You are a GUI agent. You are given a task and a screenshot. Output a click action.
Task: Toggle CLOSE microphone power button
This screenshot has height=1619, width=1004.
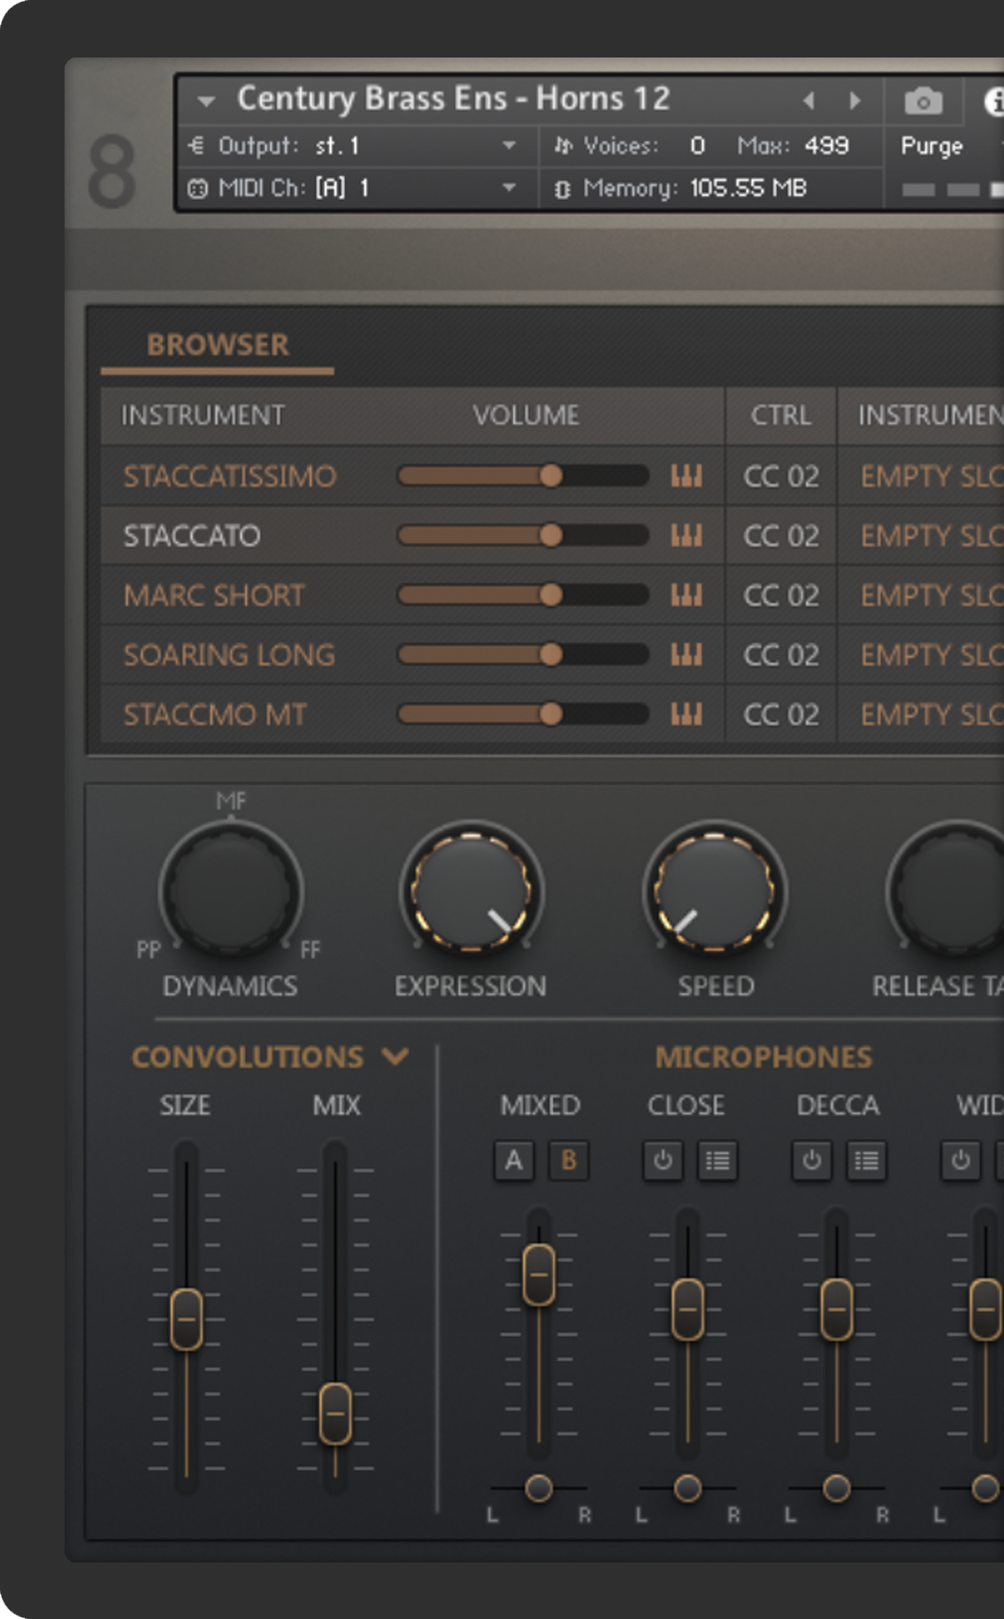tap(663, 1160)
